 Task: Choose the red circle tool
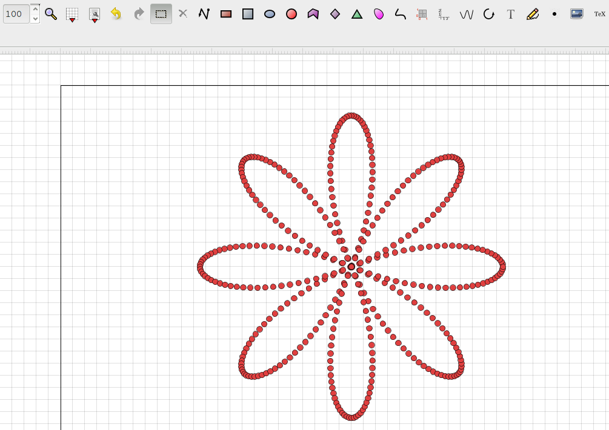click(x=291, y=14)
